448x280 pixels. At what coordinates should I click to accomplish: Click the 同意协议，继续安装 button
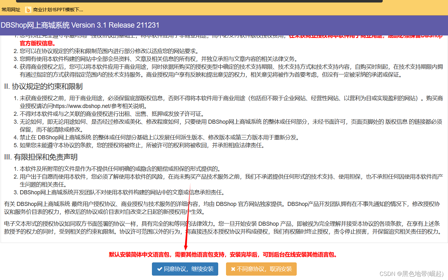[x=185, y=269]
